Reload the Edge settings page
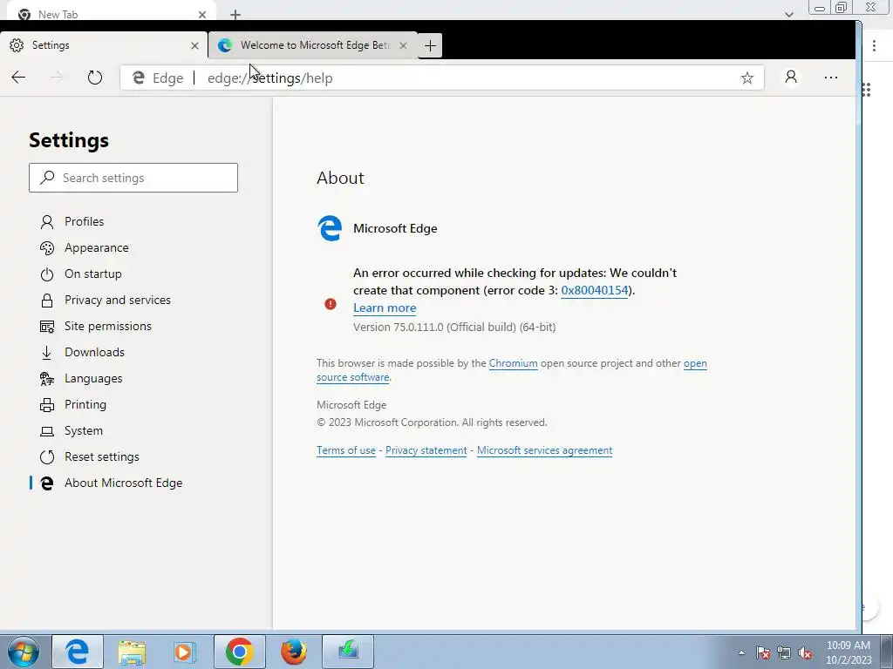 point(94,78)
